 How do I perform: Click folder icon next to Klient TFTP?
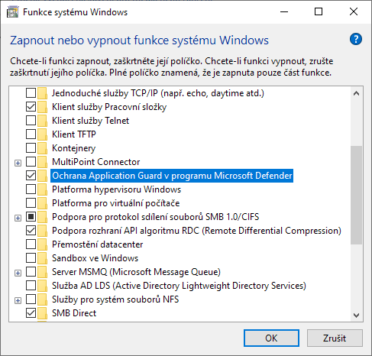[42, 134]
